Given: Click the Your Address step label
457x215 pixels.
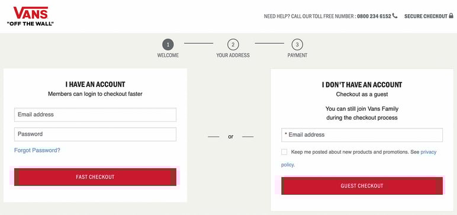Looking at the screenshot, I should tap(233, 55).
